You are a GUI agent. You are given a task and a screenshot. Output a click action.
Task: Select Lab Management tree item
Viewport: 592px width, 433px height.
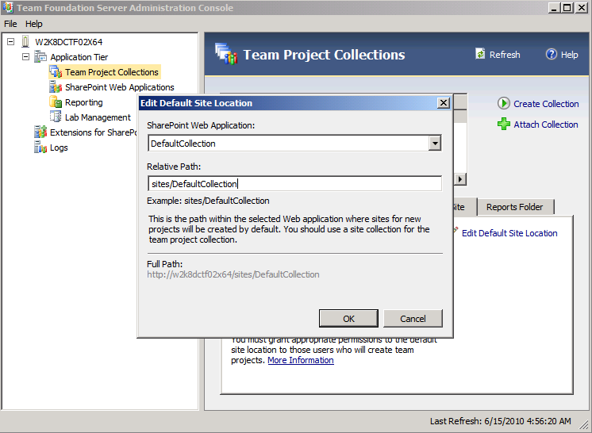click(x=98, y=117)
